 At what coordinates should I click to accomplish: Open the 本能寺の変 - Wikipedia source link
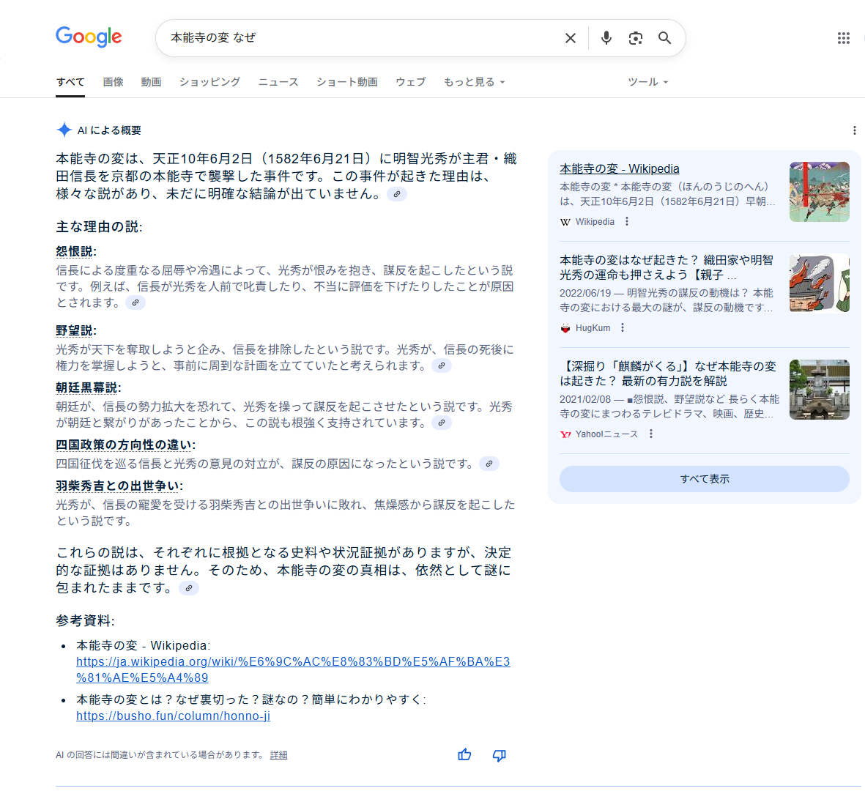[620, 168]
